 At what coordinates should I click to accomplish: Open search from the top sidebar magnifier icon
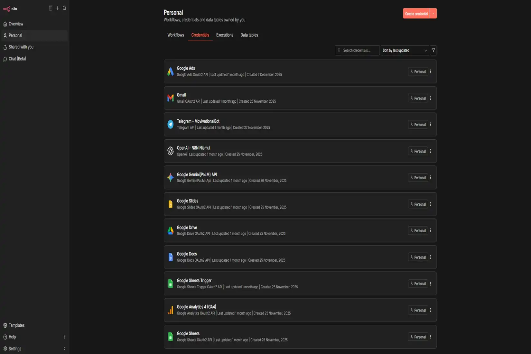(x=64, y=8)
